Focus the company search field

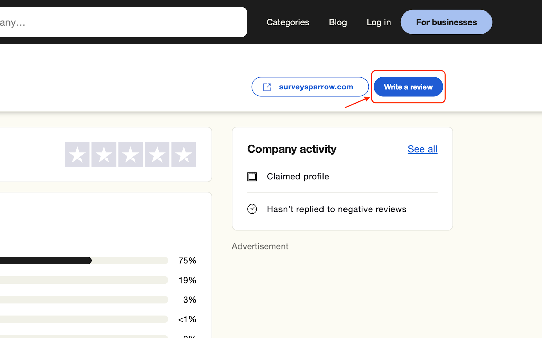click(122, 22)
